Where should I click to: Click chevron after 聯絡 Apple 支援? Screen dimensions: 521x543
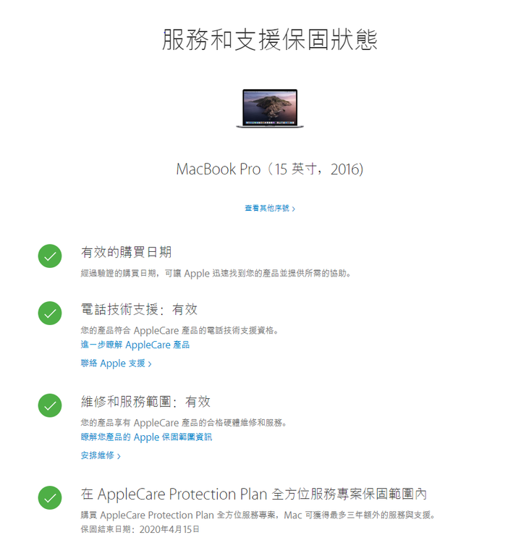tap(150, 364)
